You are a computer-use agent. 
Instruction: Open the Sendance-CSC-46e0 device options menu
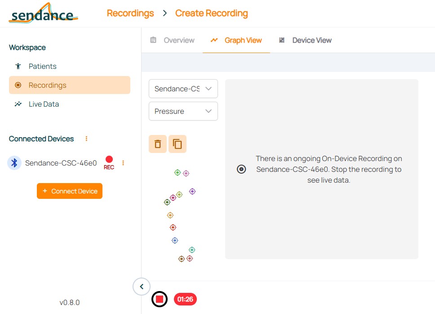[x=123, y=163]
